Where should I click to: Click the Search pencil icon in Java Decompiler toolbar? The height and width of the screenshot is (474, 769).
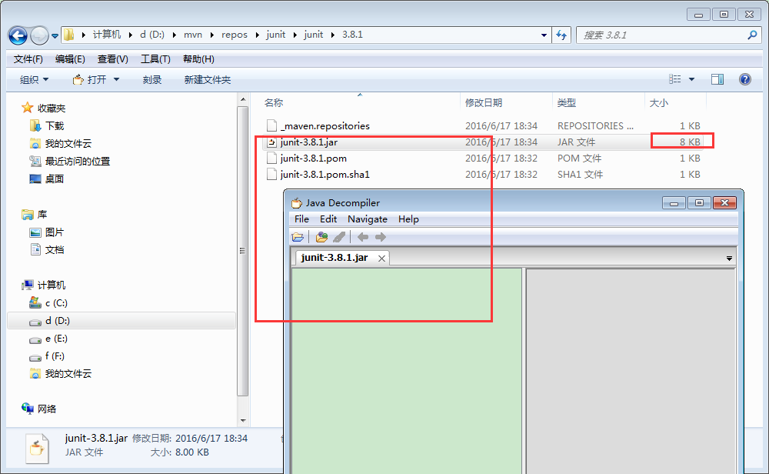pyautogui.click(x=339, y=237)
